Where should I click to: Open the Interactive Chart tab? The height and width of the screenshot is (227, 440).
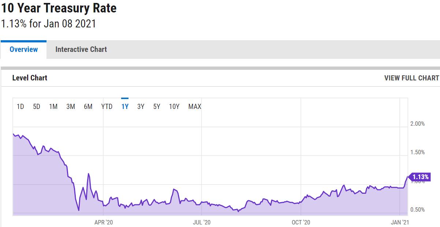[81, 49]
